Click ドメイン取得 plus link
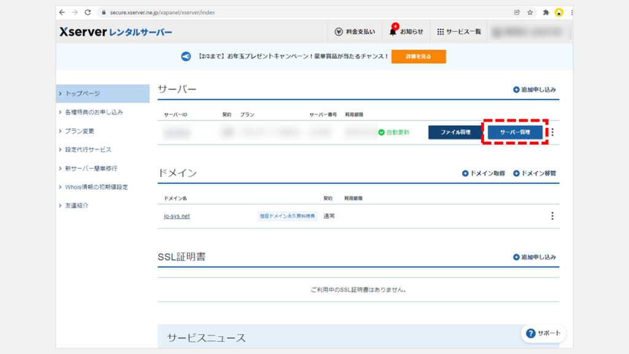This screenshot has width=629, height=354. 483,173
